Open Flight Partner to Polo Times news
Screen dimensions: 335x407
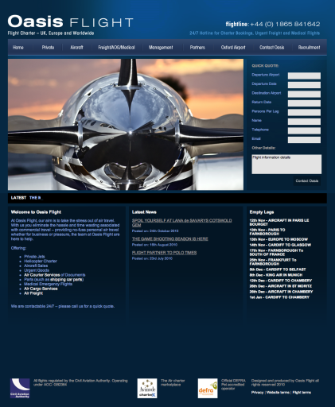pyautogui.click(x=164, y=253)
